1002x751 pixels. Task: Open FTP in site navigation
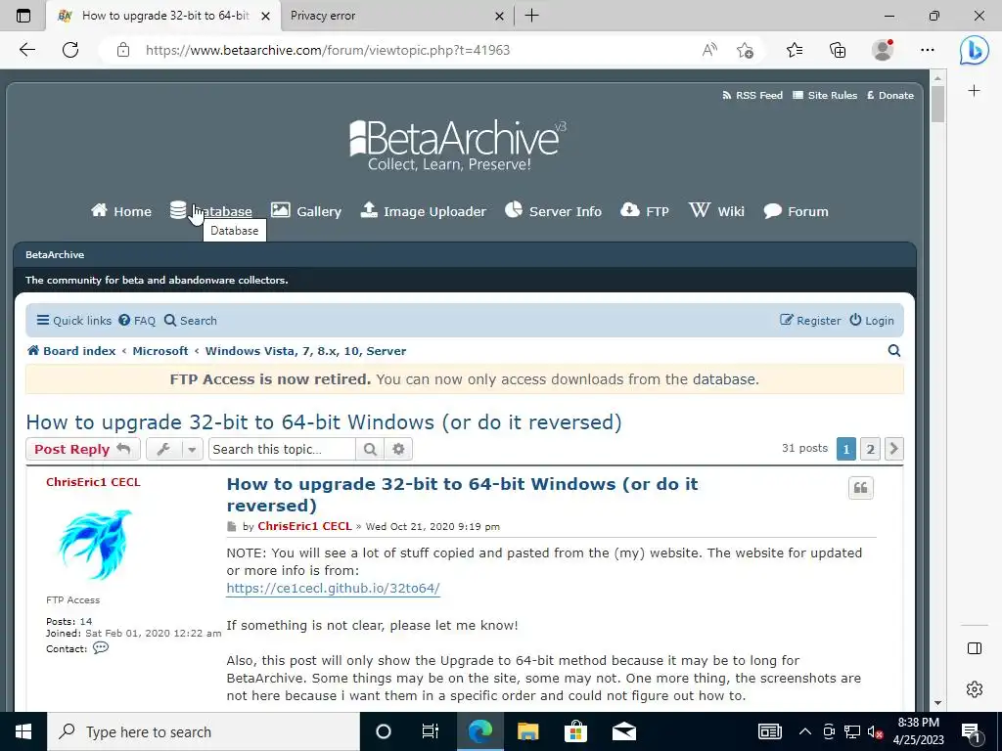coord(645,211)
